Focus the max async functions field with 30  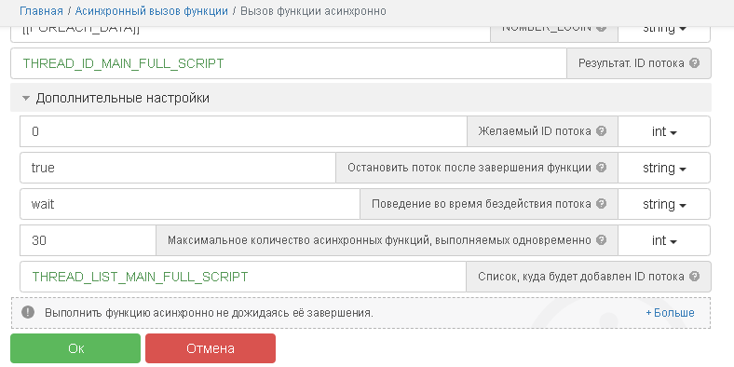tap(88, 240)
